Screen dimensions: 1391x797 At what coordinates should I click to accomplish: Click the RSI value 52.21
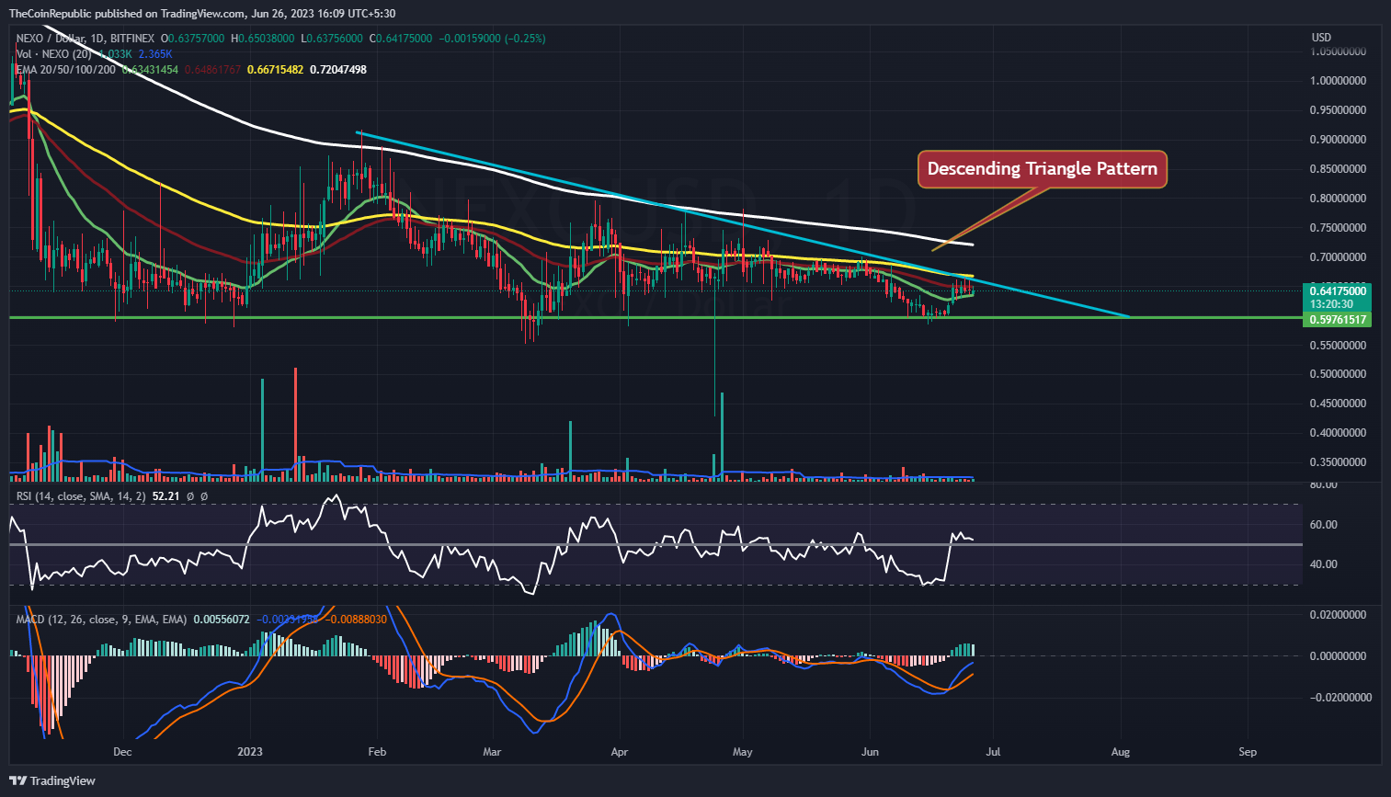(165, 495)
